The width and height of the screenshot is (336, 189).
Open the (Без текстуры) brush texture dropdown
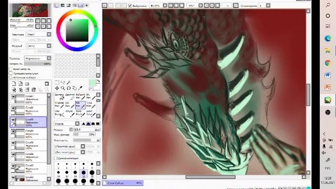(x=70, y=152)
